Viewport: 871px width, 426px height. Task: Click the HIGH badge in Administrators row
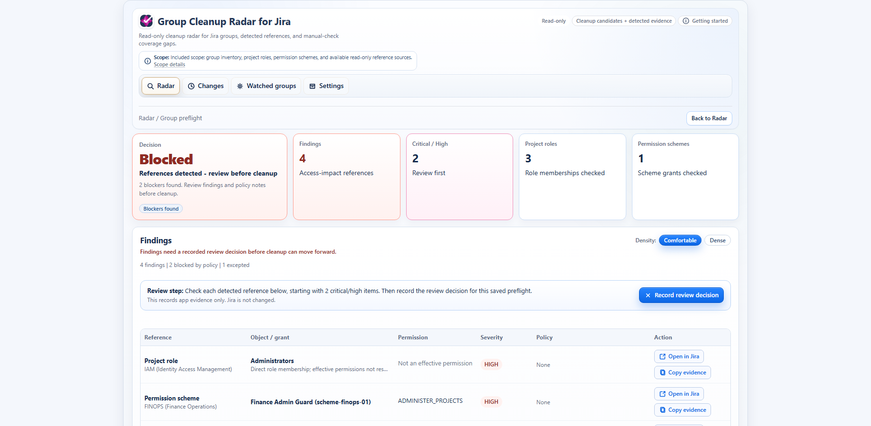click(491, 364)
